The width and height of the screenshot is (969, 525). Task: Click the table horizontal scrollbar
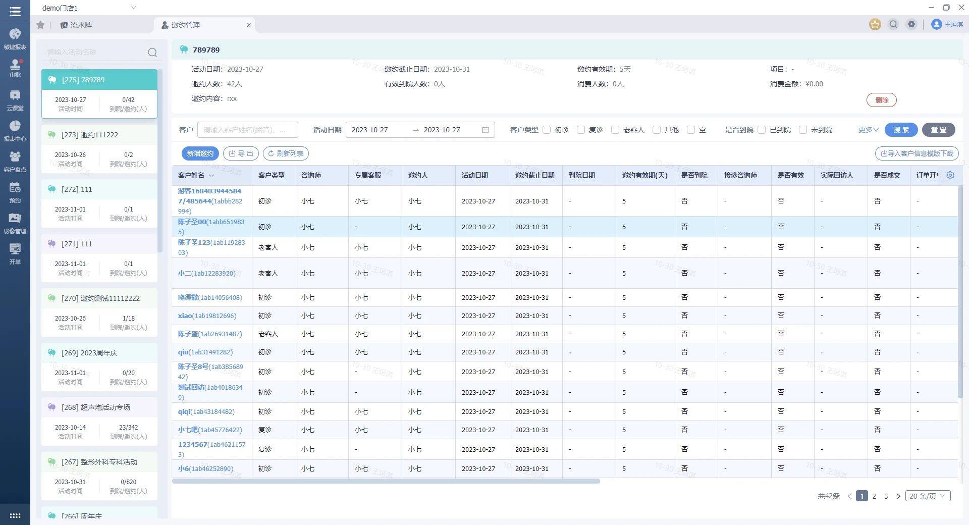(386, 481)
